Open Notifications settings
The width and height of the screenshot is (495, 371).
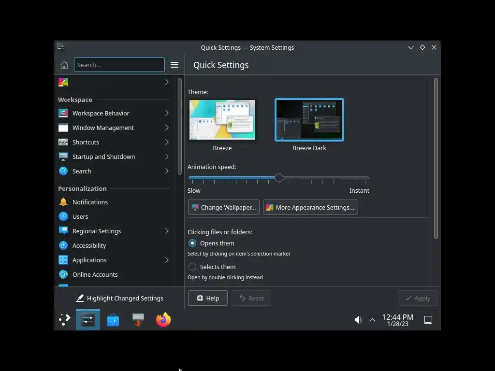pos(114,202)
